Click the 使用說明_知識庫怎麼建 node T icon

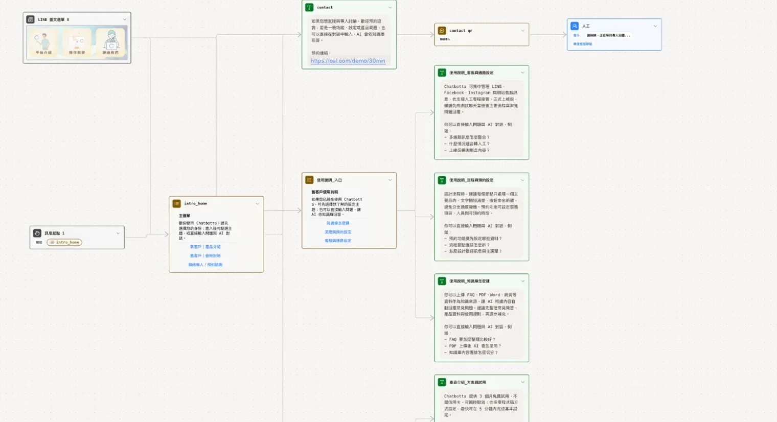pos(442,281)
